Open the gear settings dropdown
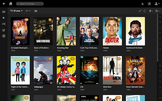Viewport: 162px width, 101px height. point(151,11)
